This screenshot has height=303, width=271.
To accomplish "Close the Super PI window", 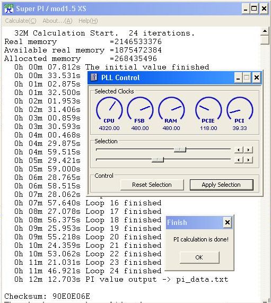I will tap(264, 8).
